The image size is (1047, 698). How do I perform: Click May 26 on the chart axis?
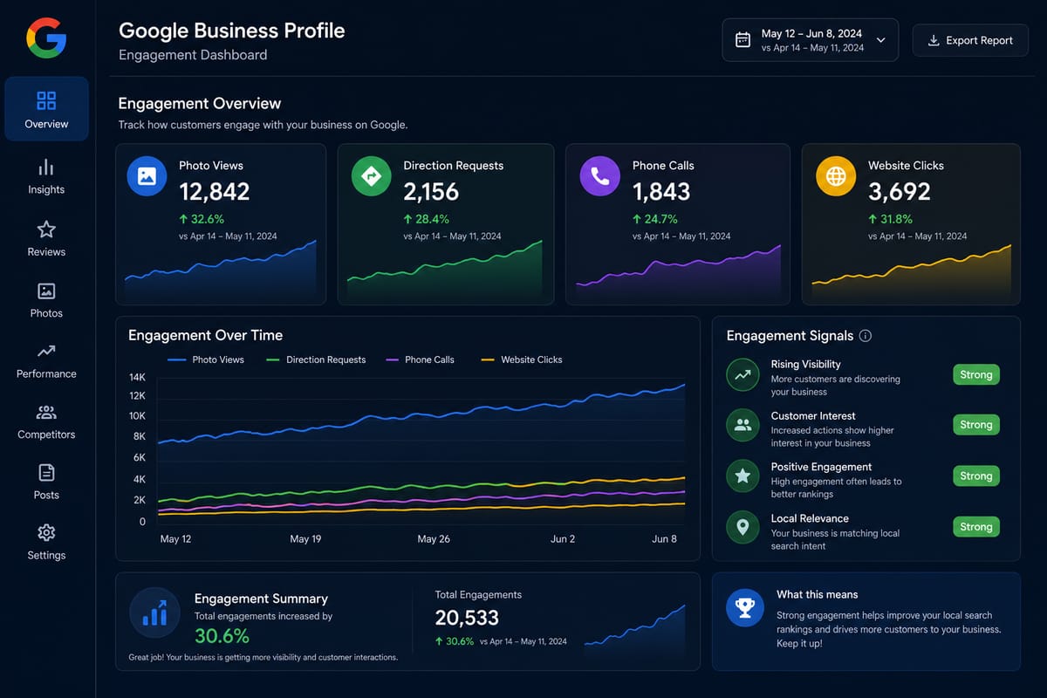click(434, 539)
